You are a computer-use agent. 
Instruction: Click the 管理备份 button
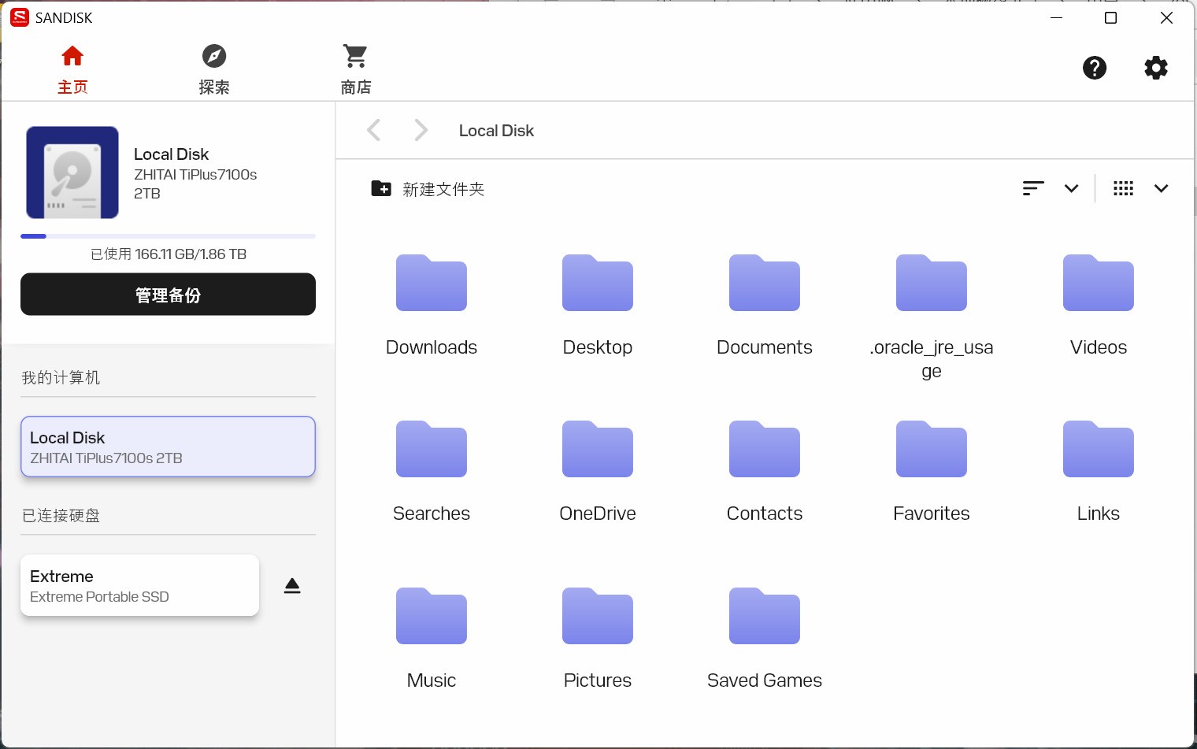tap(168, 295)
